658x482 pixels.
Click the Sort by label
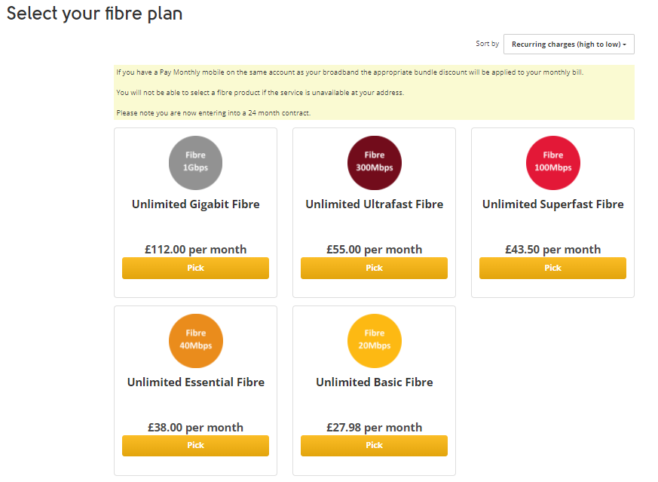tap(487, 44)
